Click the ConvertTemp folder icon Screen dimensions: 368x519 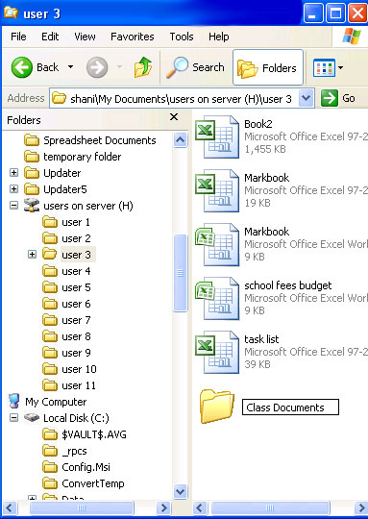tap(50, 483)
